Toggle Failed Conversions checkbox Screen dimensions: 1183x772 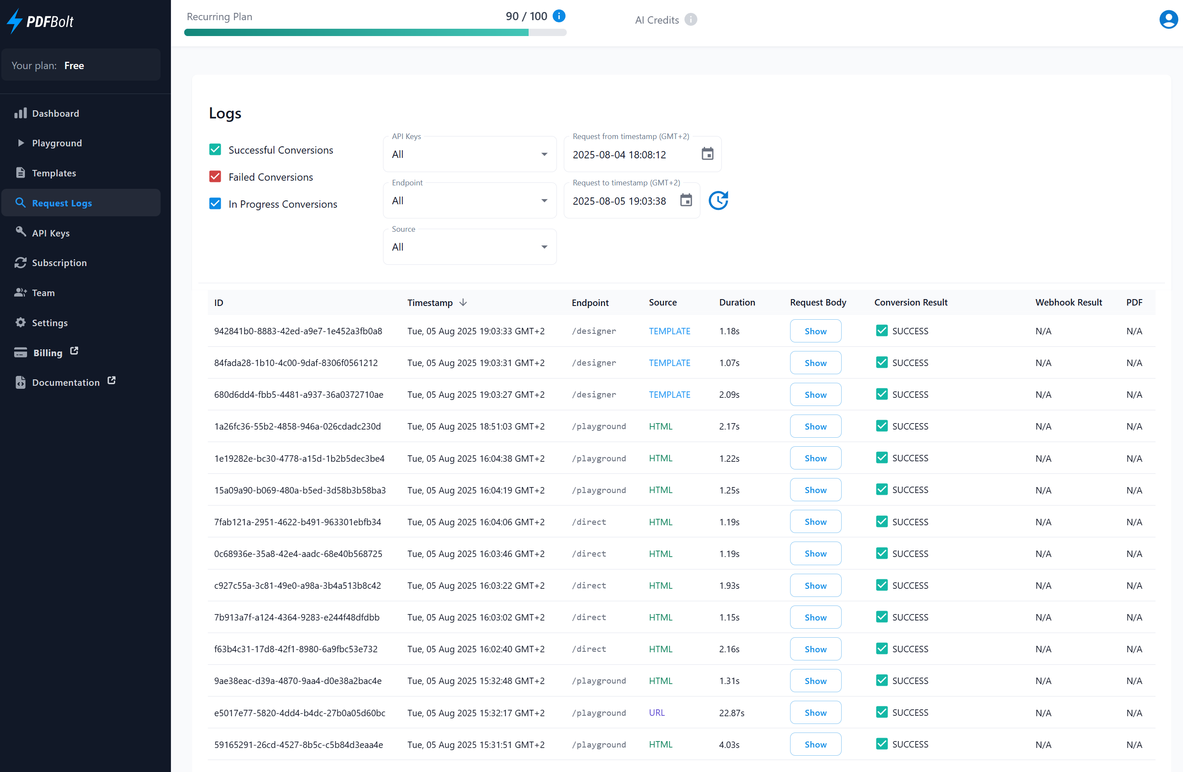point(215,177)
